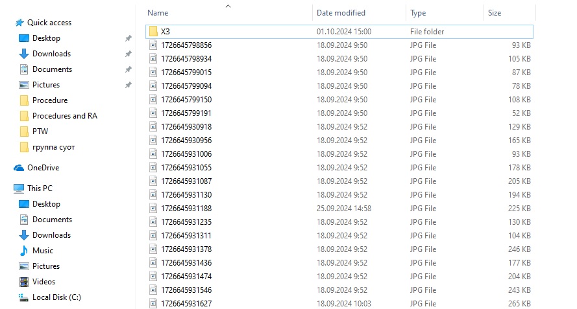Viewport: 577px width, 309px height.
Task: Click the JPG icon of file 1726645798856
Action: (x=153, y=45)
